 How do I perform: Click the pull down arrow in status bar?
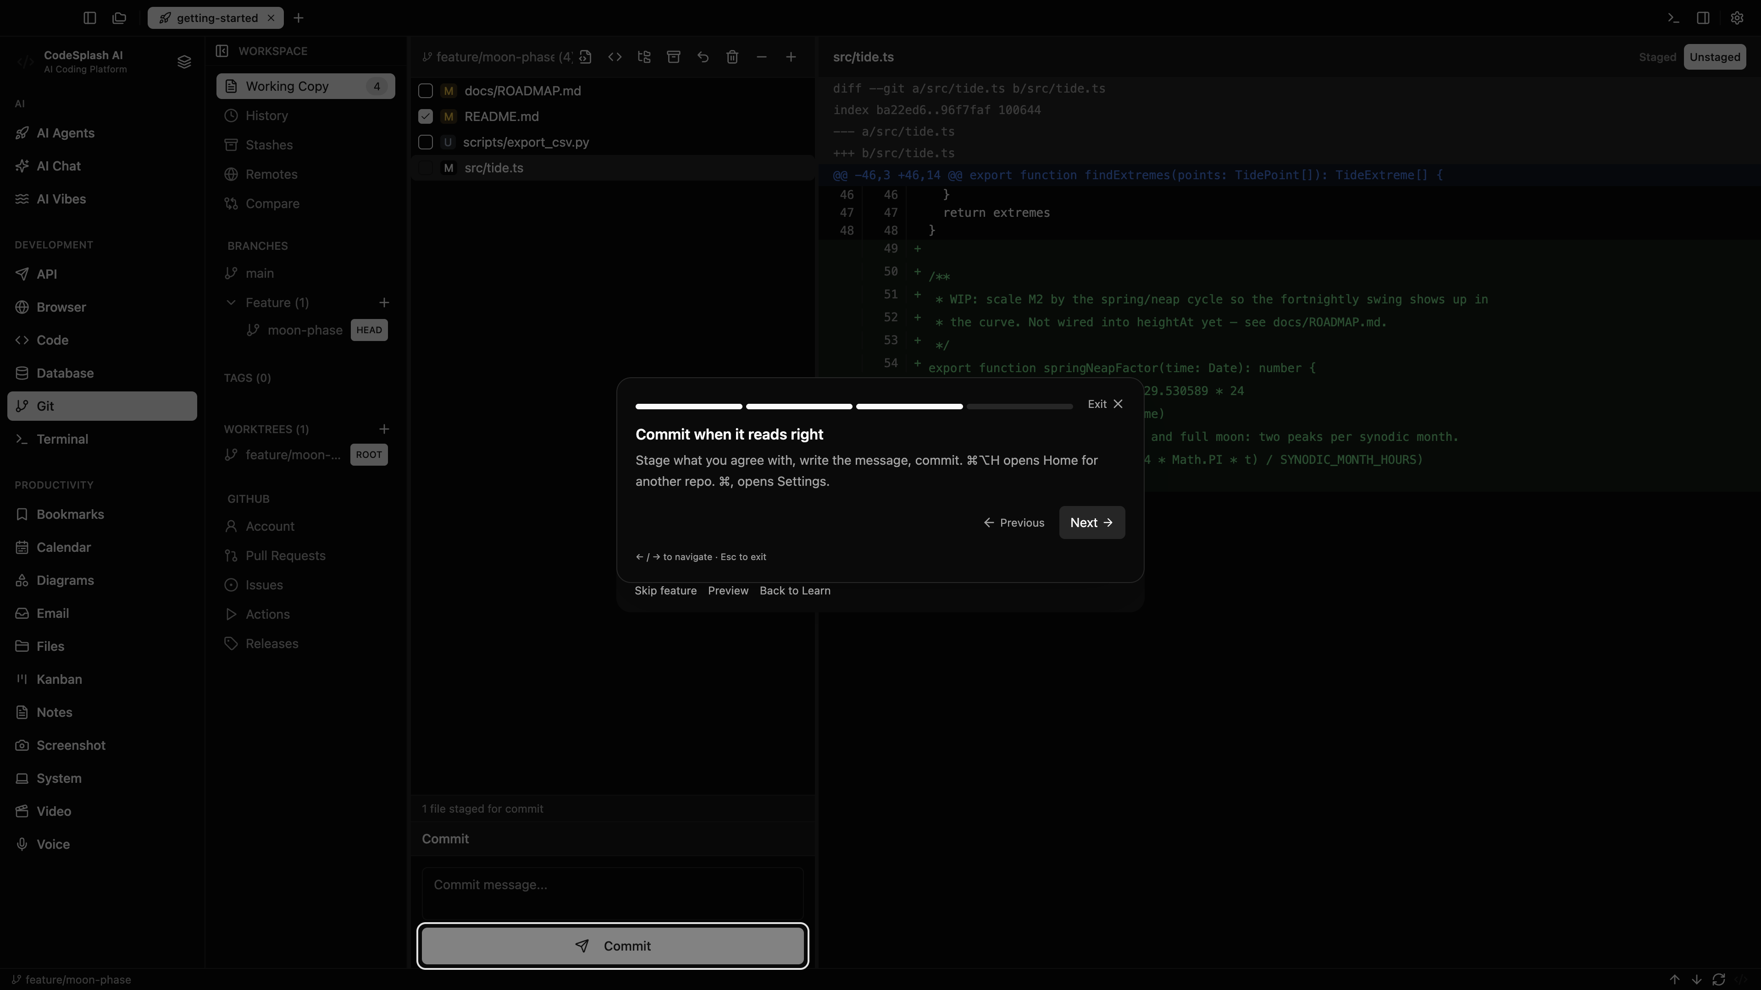pyautogui.click(x=1697, y=979)
